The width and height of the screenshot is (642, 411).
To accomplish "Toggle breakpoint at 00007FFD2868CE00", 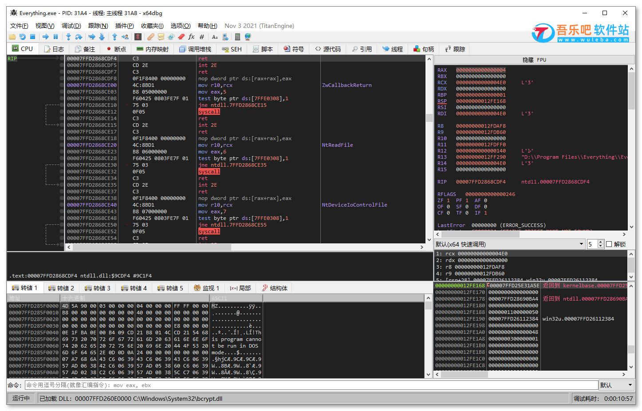I will click(62, 85).
